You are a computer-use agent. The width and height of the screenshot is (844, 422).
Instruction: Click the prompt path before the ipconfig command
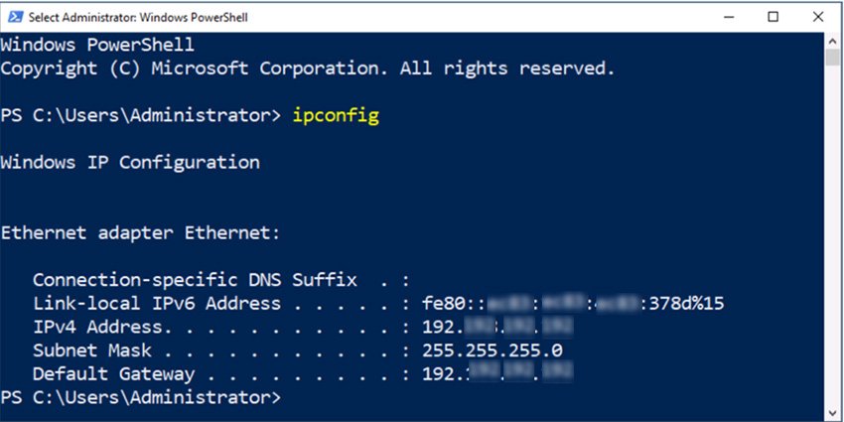point(141,116)
